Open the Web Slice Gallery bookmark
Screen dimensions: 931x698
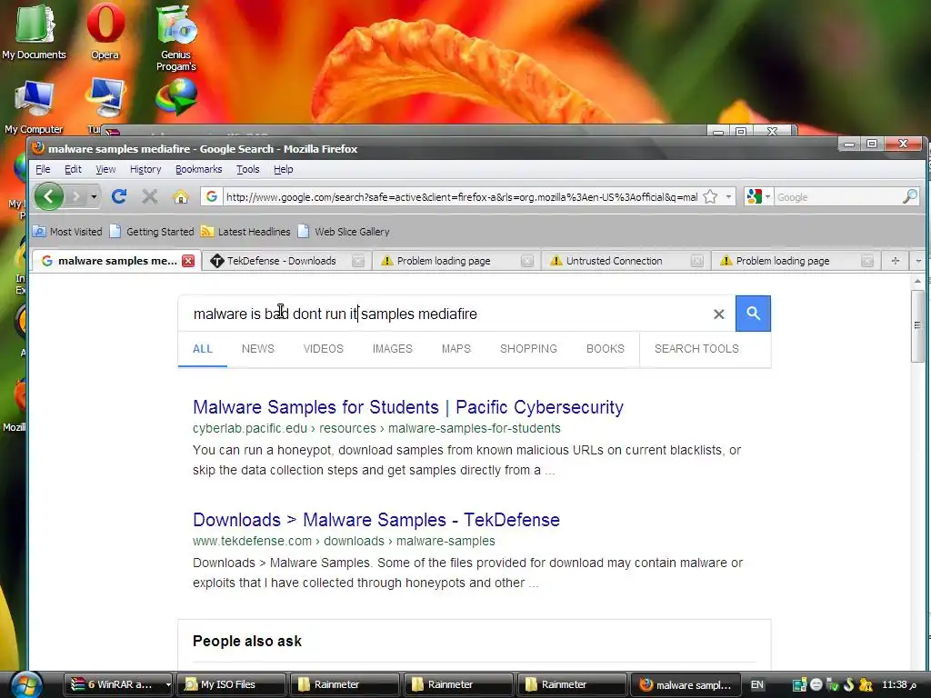point(345,232)
